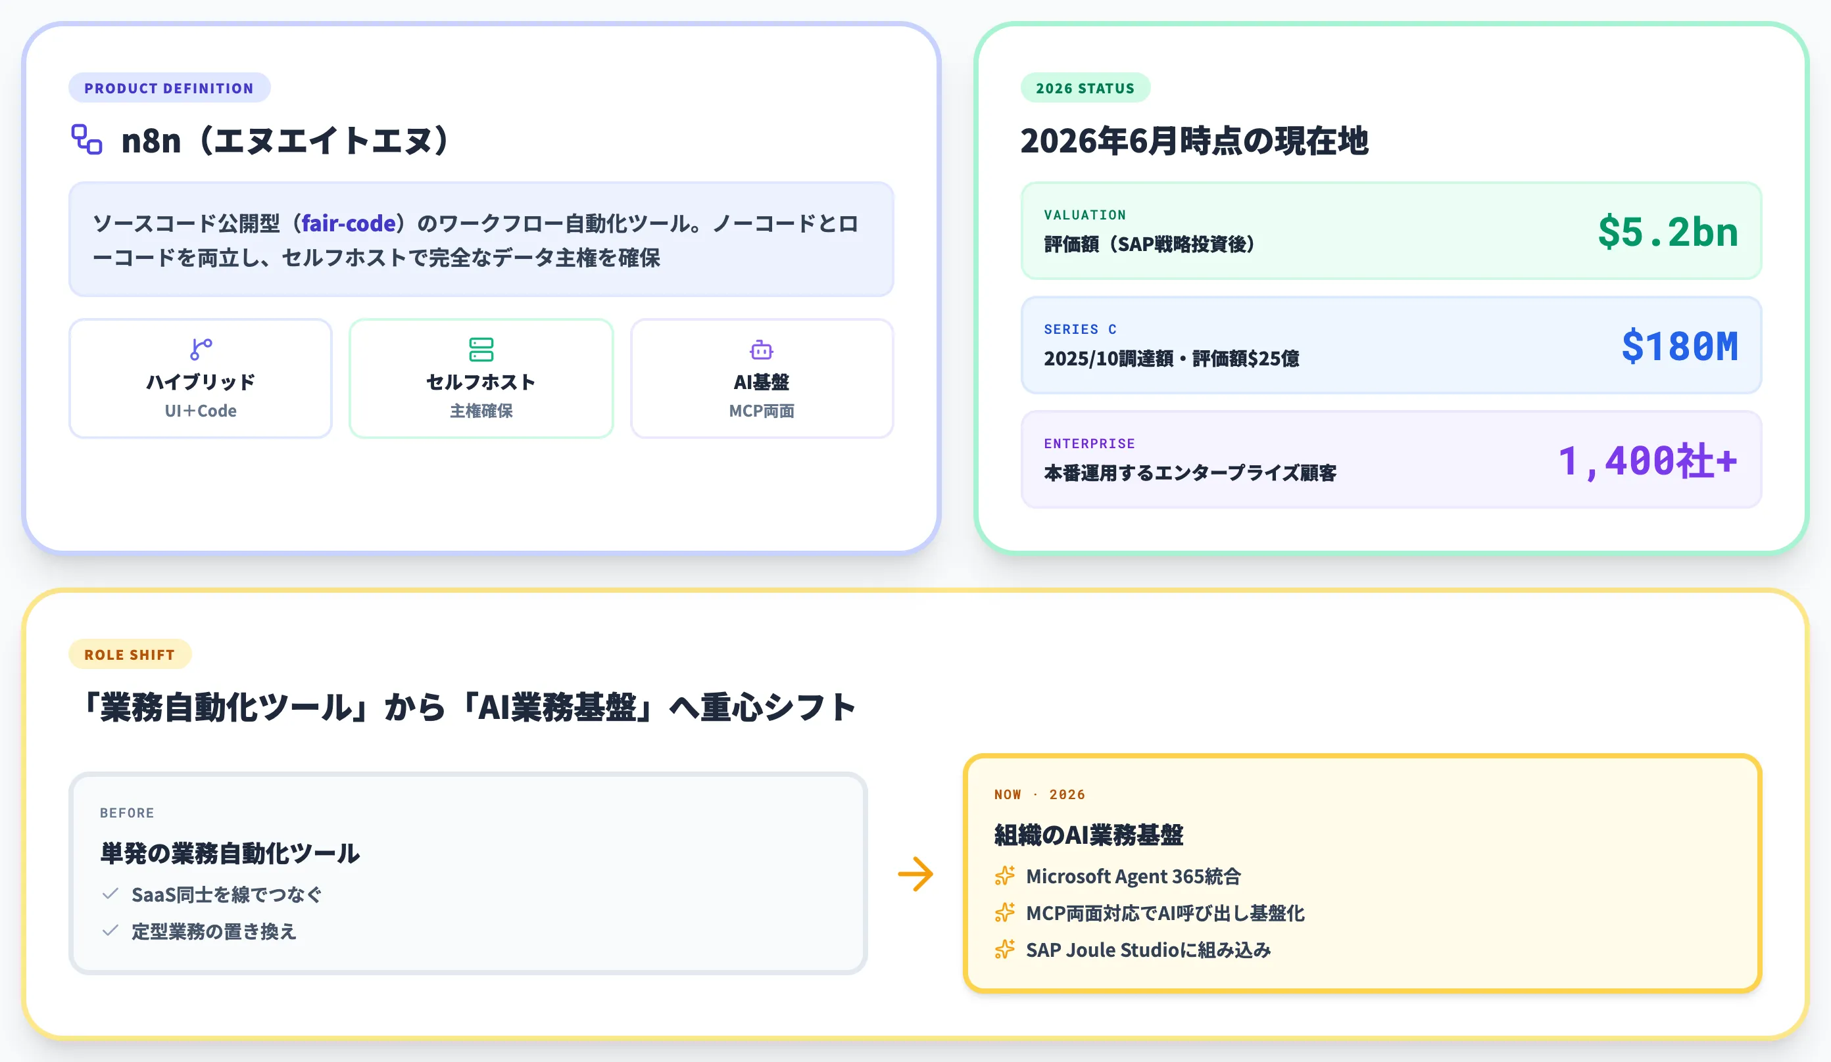
Task: Click the git branch icon above ハイブリッド
Action: click(201, 349)
